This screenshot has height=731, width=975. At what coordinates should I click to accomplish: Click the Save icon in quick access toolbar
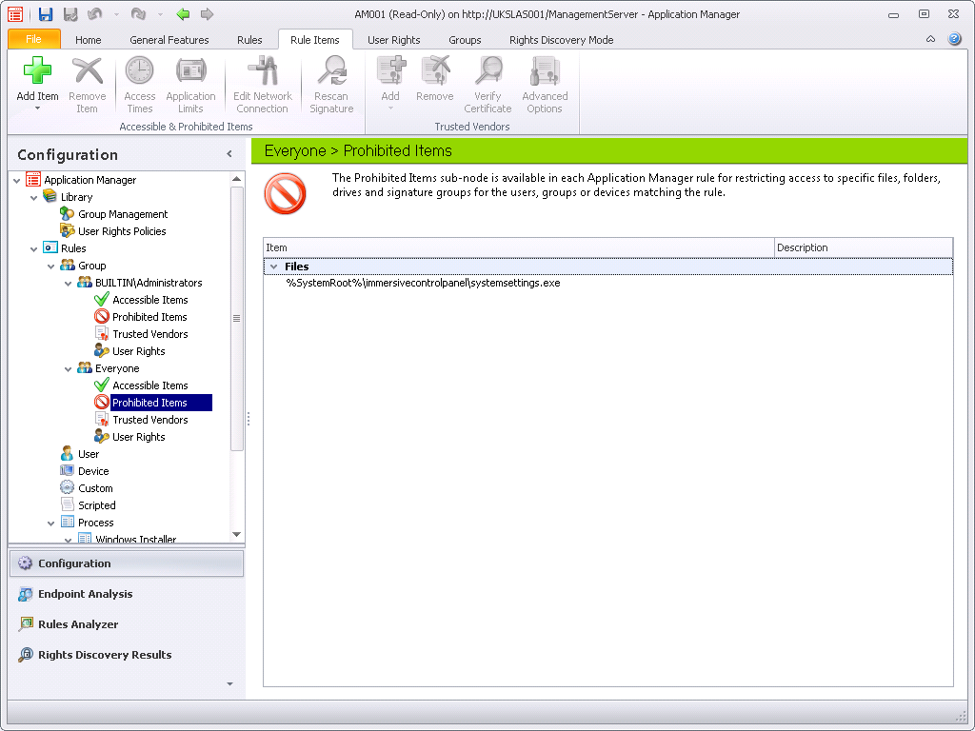coord(46,14)
